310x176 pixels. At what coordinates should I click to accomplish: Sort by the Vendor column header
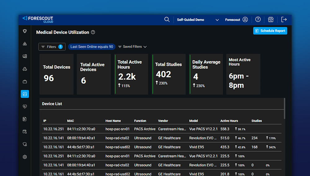tap(163, 121)
